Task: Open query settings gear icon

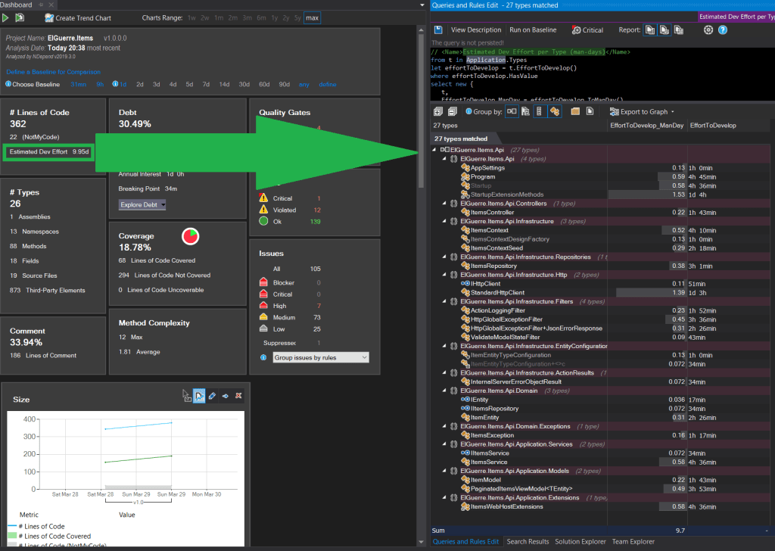Action: coord(708,30)
